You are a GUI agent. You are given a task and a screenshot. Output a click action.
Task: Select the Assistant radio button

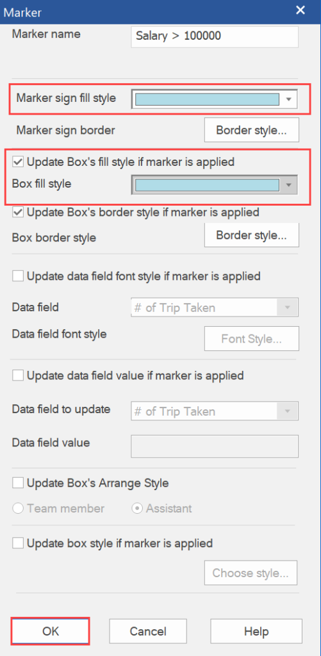pos(137,509)
